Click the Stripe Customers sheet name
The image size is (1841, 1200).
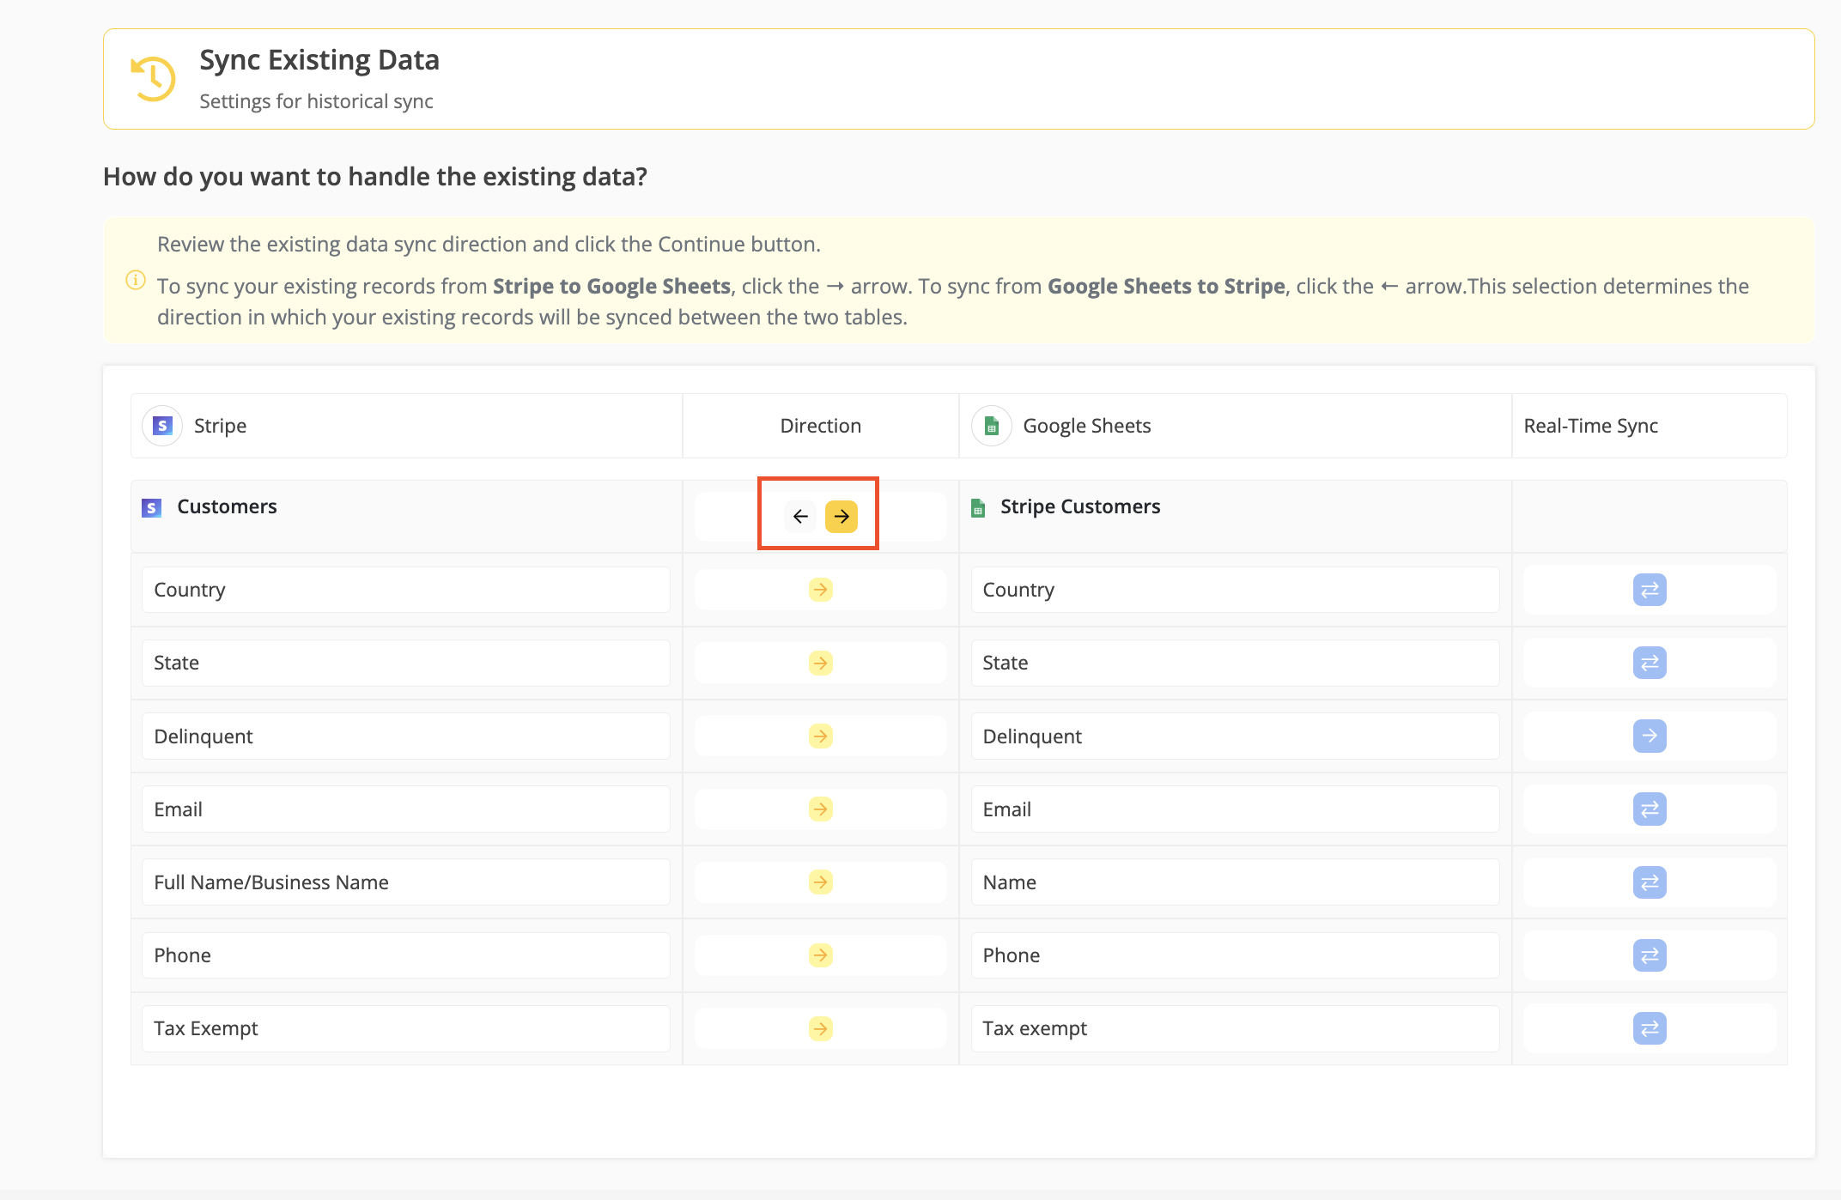1080,506
